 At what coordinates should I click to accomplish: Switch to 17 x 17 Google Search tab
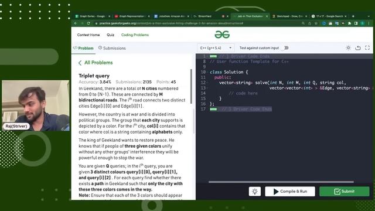click(329, 16)
